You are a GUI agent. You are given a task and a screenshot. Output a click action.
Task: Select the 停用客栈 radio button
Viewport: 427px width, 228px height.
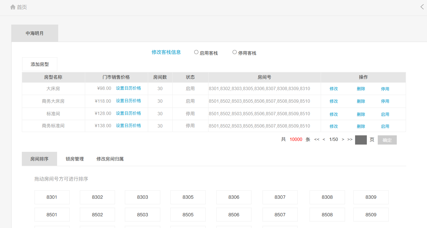tap(234, 52)
